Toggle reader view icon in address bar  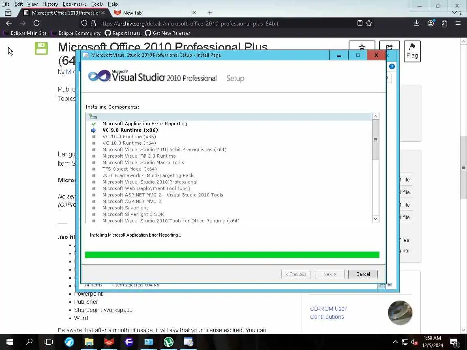[x=360, y=23]
